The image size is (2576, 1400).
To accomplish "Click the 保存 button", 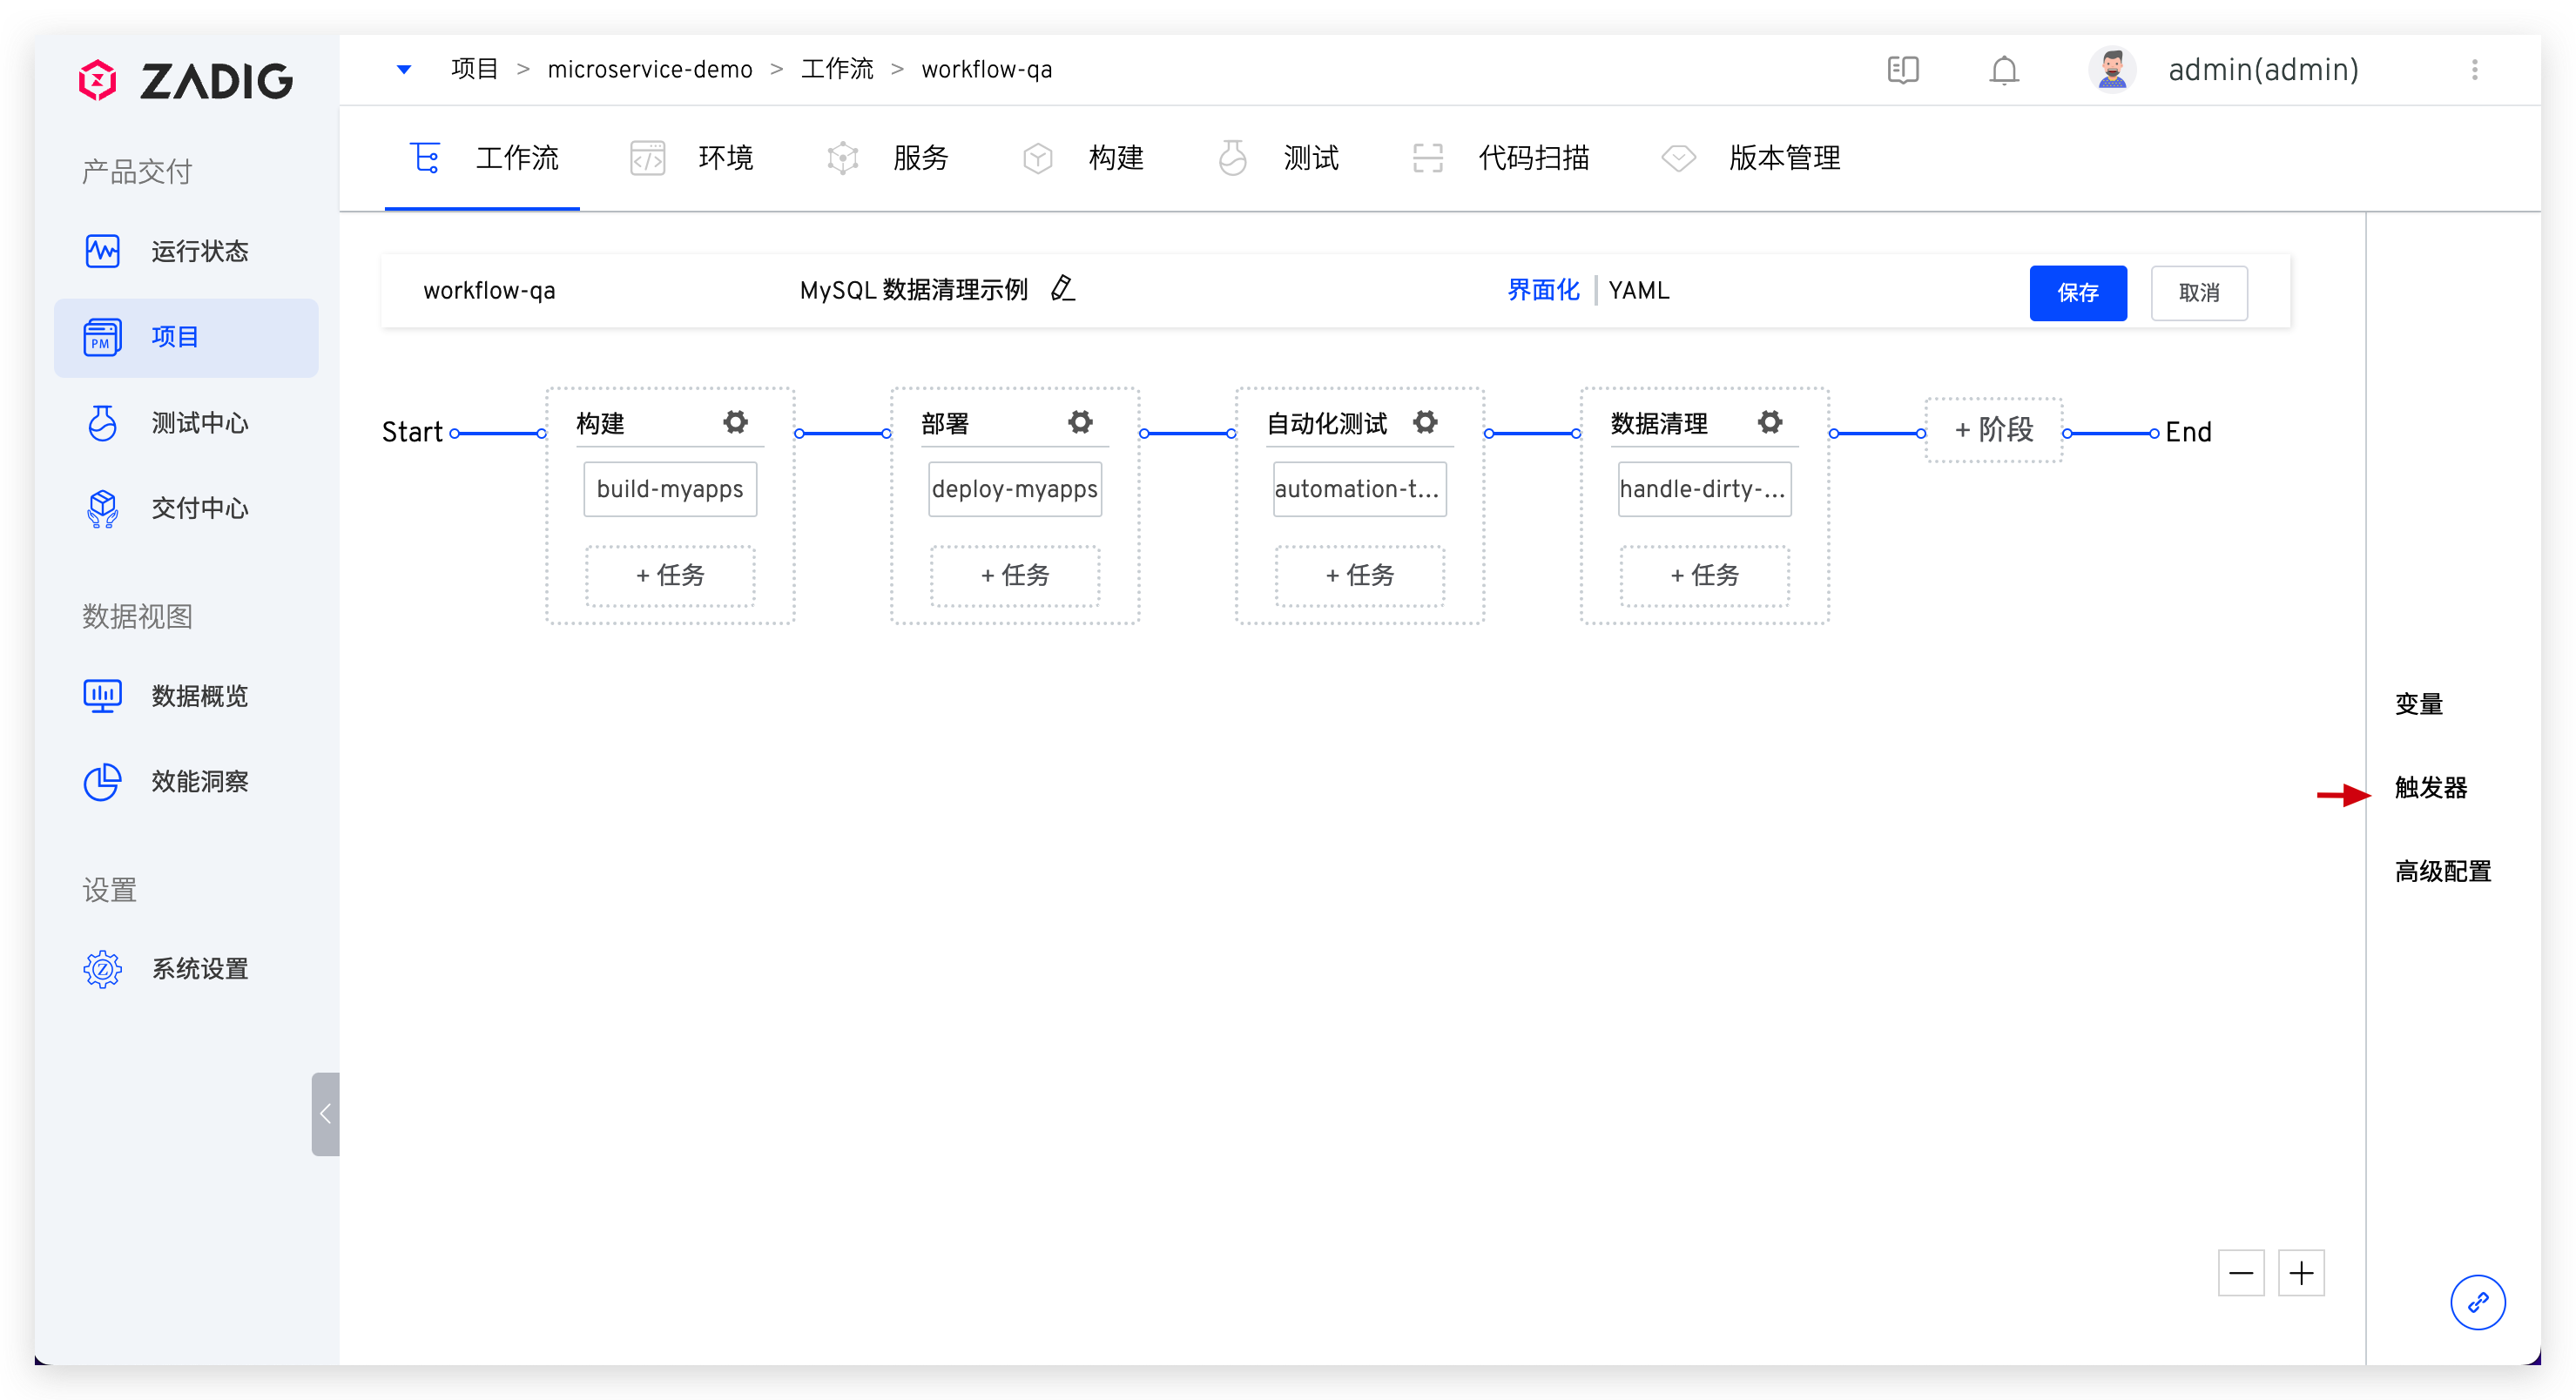I will tap(2077, 293).
